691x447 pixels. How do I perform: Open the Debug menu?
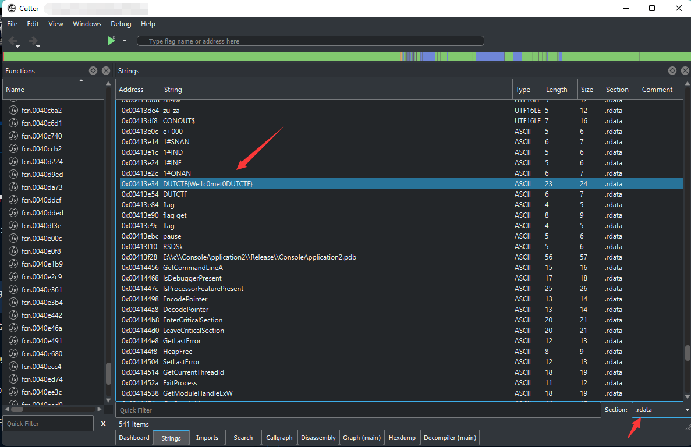(121, 24)
